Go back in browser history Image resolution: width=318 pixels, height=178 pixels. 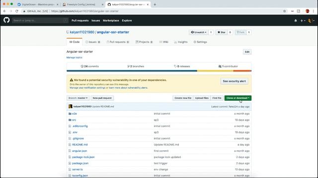point(4,11)
